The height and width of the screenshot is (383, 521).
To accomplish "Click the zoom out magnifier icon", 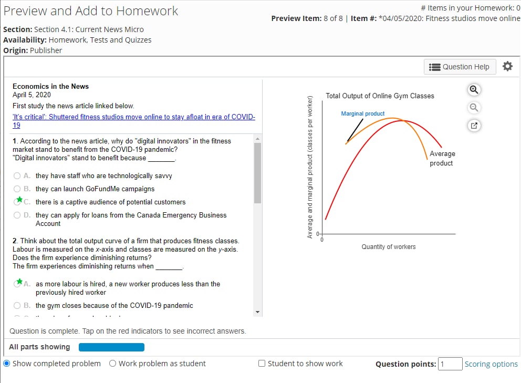I will point(474,108).
